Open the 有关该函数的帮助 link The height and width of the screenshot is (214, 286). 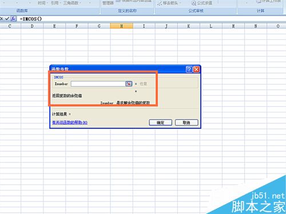[x=70, y=123]
